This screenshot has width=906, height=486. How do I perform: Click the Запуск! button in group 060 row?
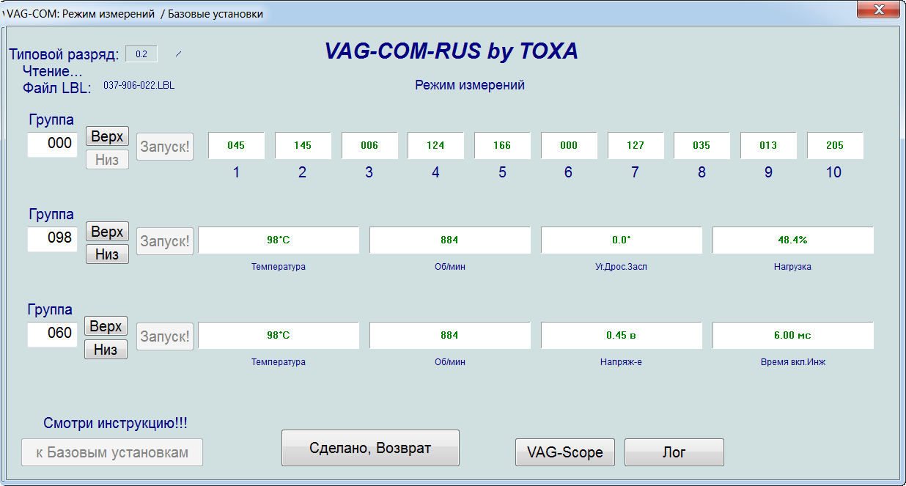click(x=165, y=336)
